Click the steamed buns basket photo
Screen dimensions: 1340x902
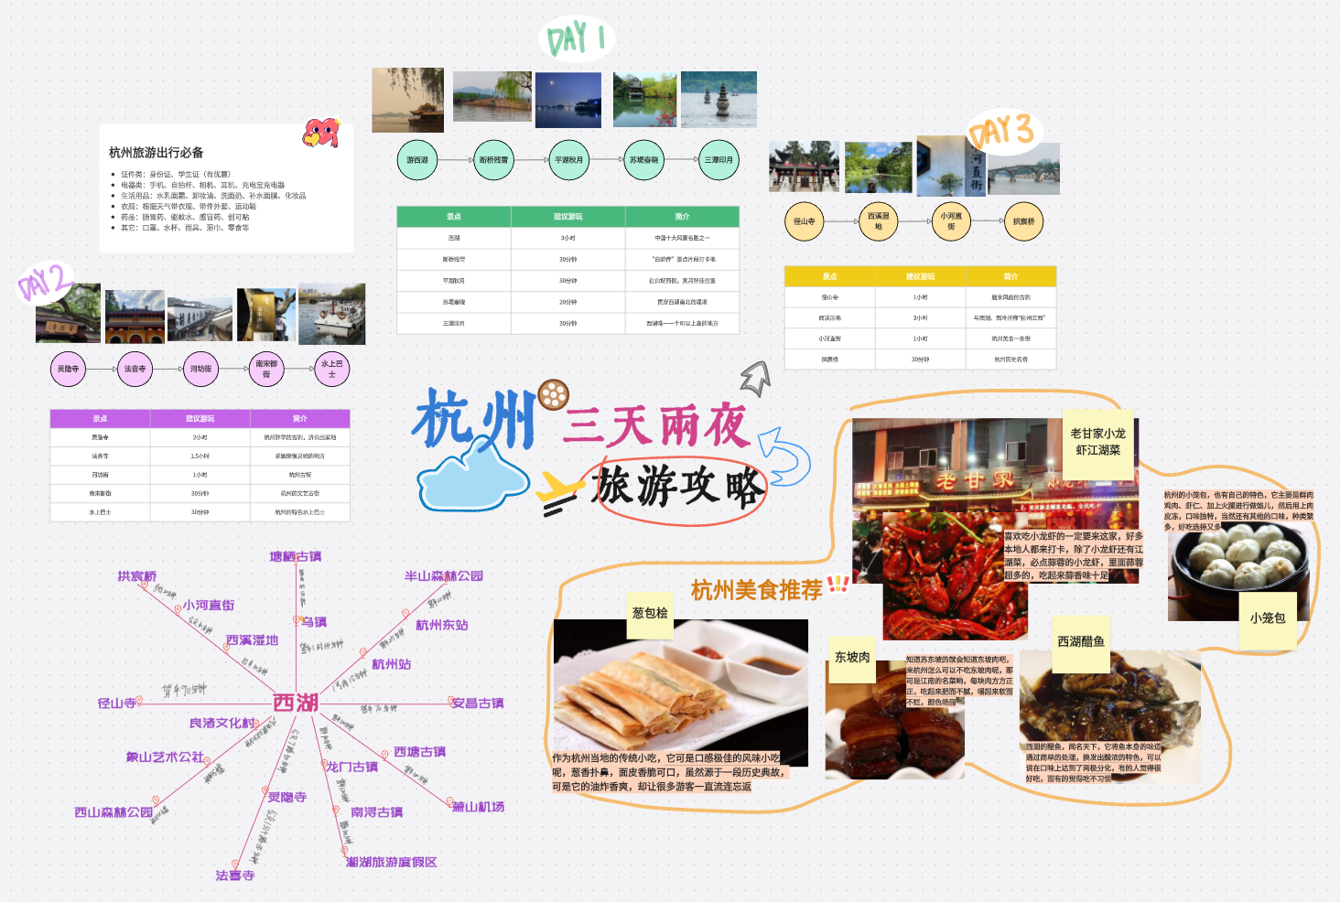click(x=1238, y=572)
